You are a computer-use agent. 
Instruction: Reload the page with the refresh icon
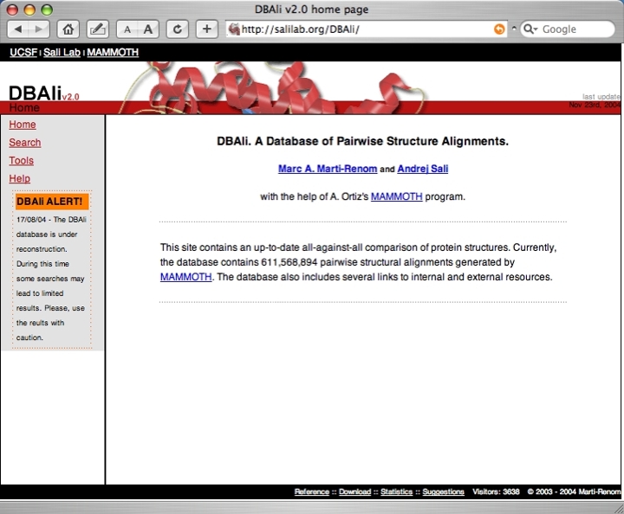[x=178, y=29]
